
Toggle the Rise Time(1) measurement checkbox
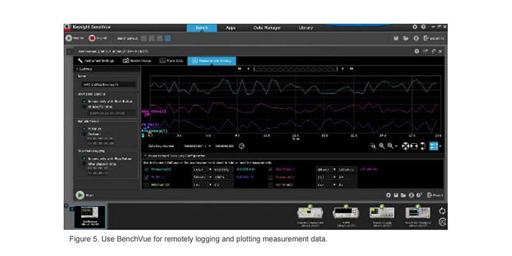(270, 170)
